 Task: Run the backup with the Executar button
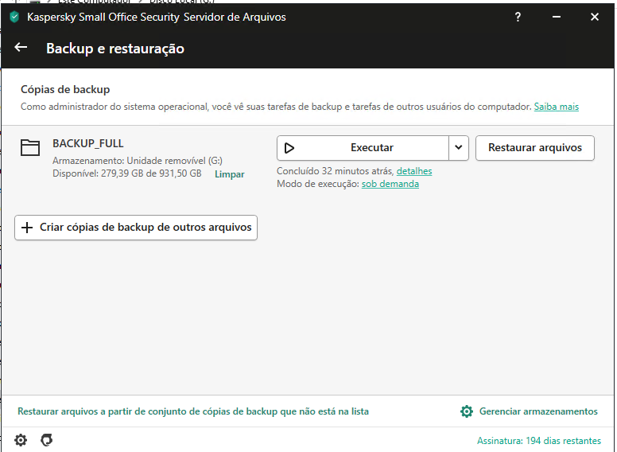363,148
